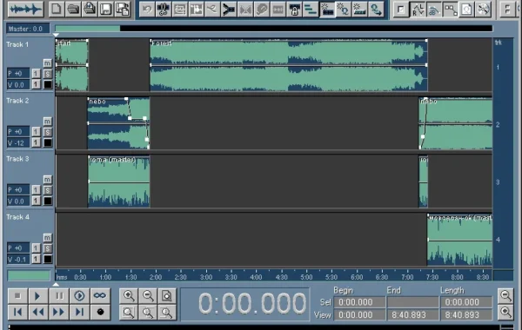Click the large 0:00.000 time display

pos(252,303)
